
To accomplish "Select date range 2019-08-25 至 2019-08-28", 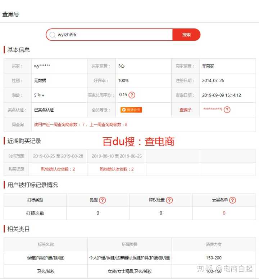I will click(58, 156).
